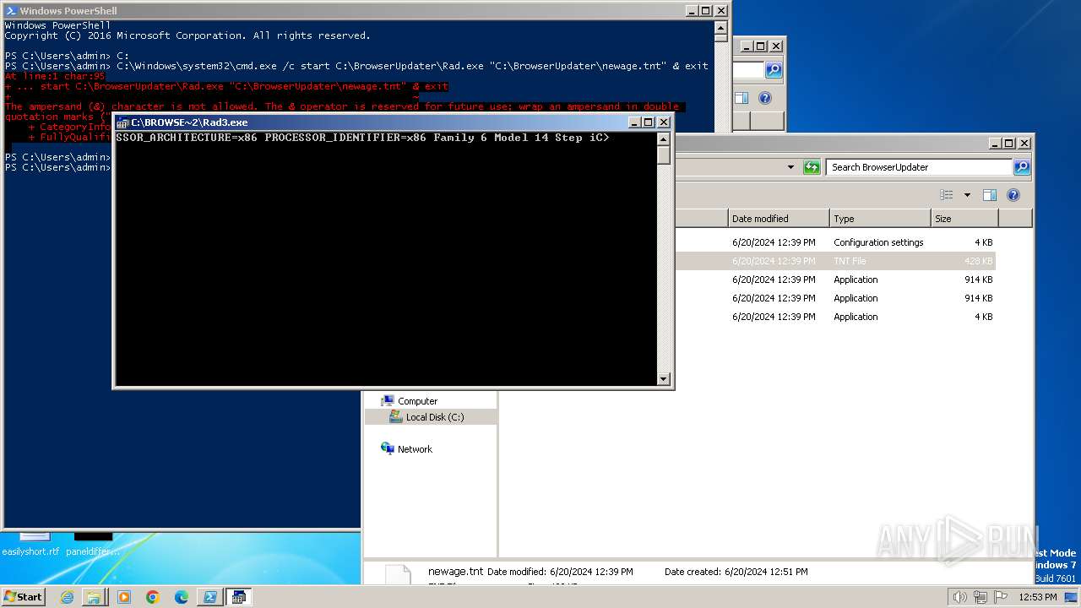1081x608 pixels.
Task: Toggle the preview pane in the rear Explorer window
Action: click(741, 98)
